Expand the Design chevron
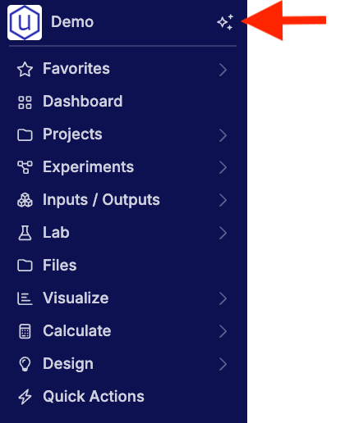 tap(223, 364)
